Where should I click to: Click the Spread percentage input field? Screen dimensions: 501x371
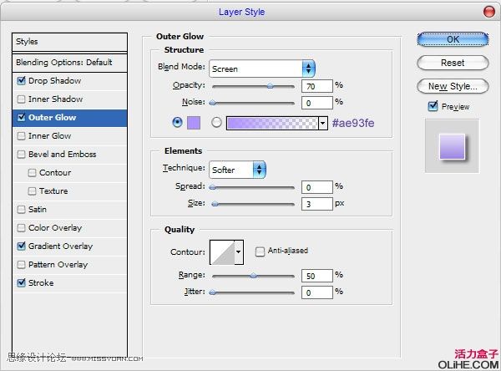pos(317,187)
